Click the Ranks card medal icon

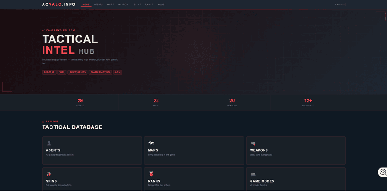point(151,174)
